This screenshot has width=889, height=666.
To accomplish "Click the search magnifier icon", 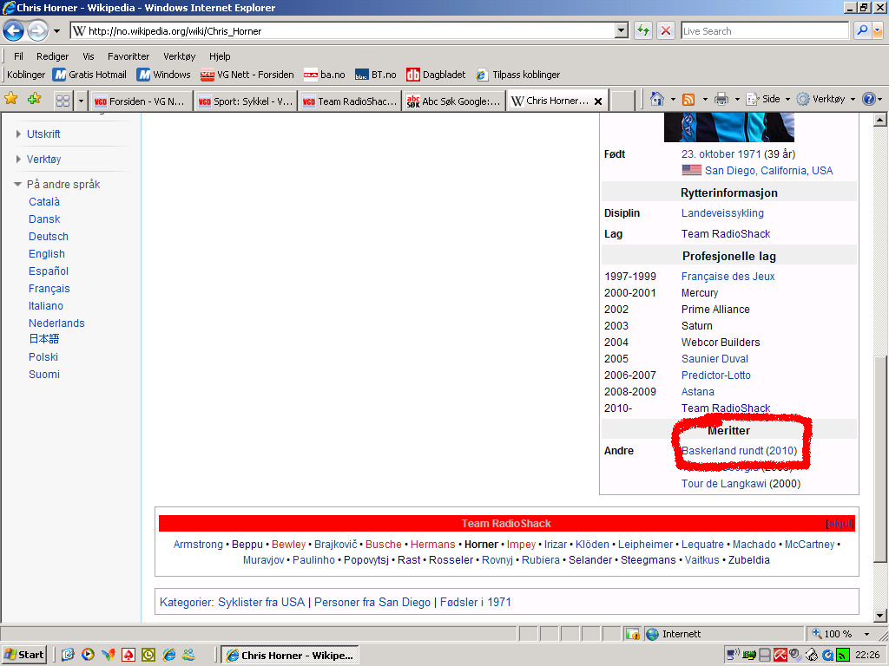I will [861, 31].
